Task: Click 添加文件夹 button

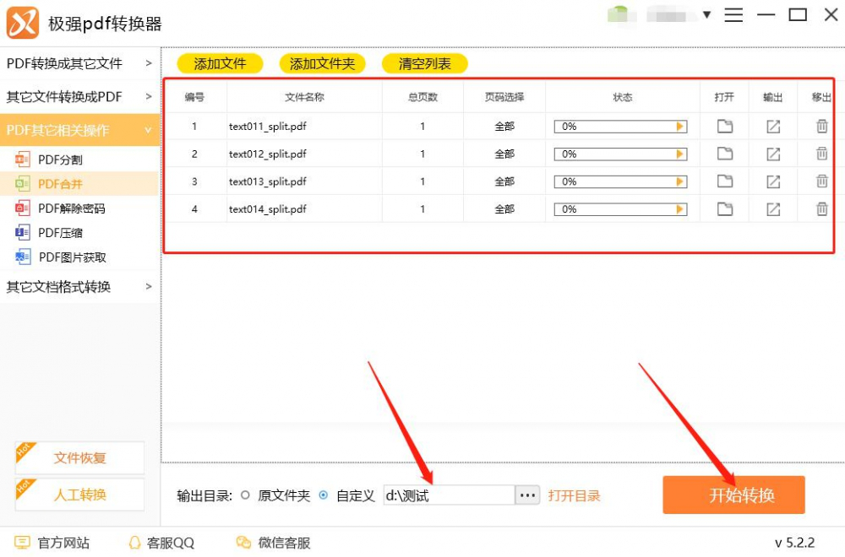Action: [322, 63]
